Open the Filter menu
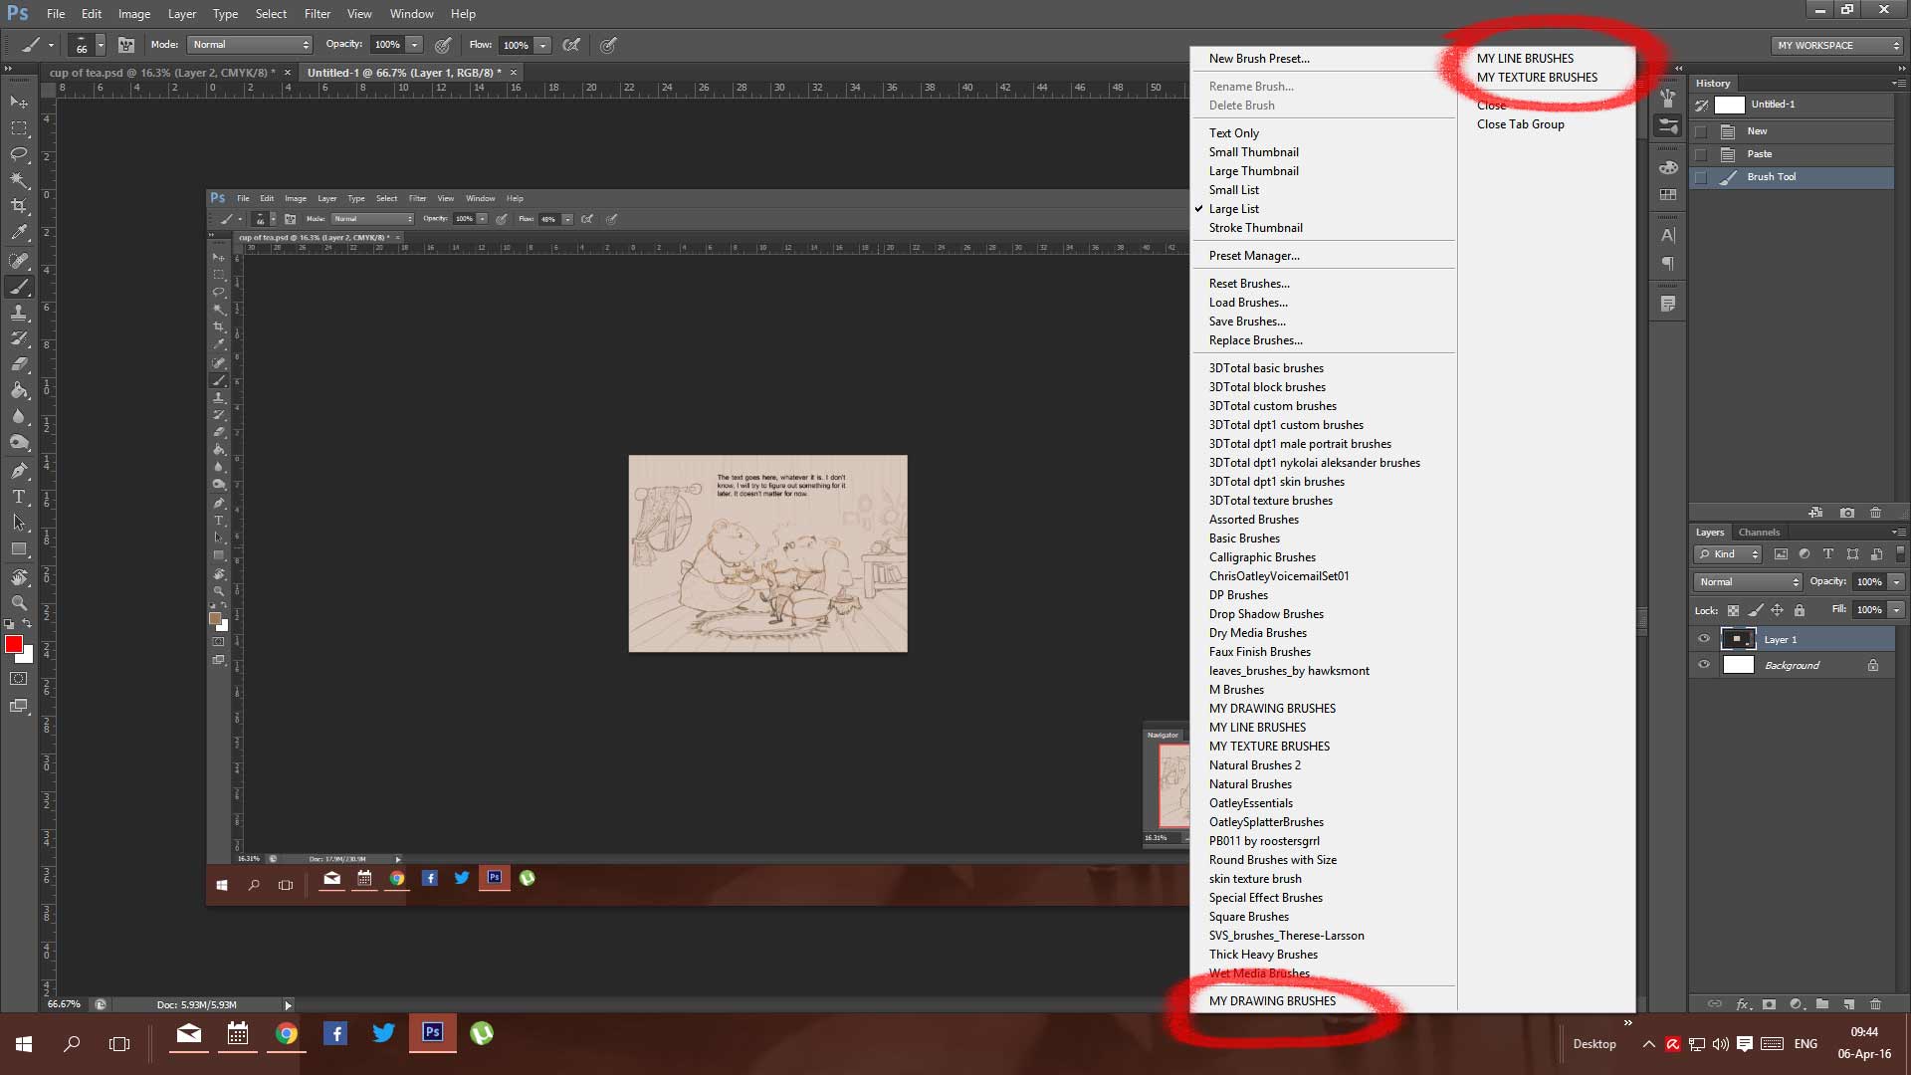Image resolution: width=1911 pixels, height=1075 pixels. (x=318, y=14)
